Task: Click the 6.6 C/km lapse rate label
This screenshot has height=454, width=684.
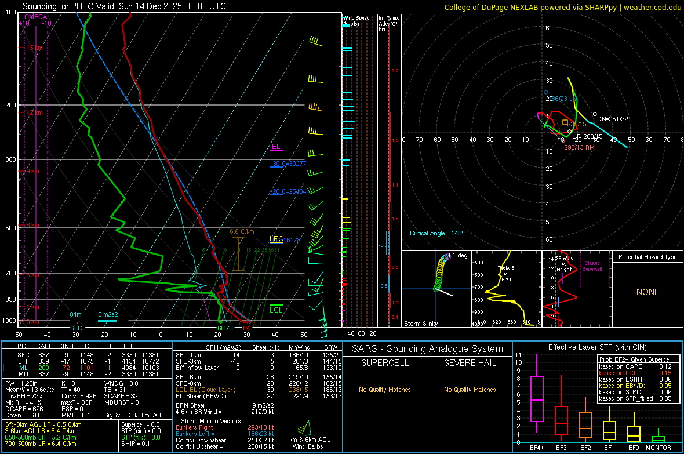Action: click(x=242, y=232)
